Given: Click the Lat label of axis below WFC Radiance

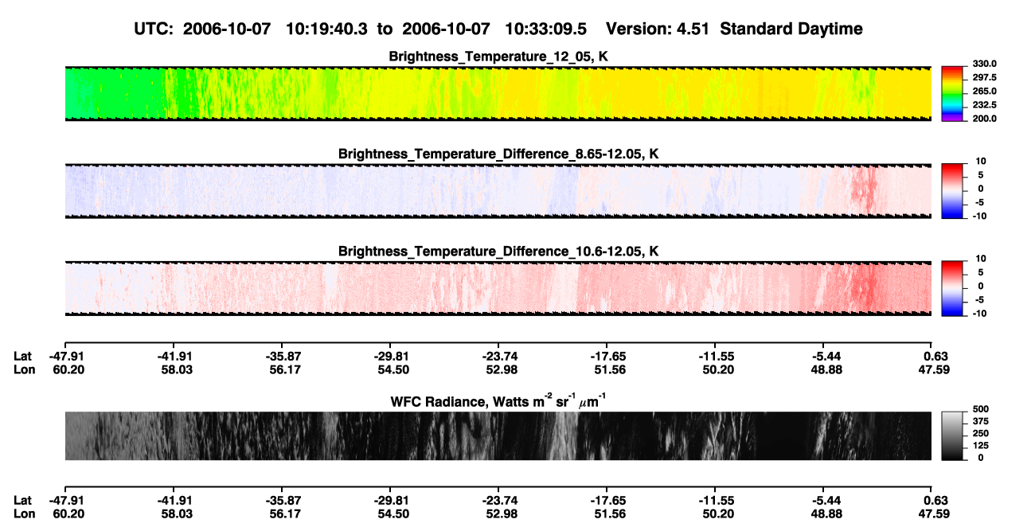Looking at the screenshot, I should pos(22,500).
